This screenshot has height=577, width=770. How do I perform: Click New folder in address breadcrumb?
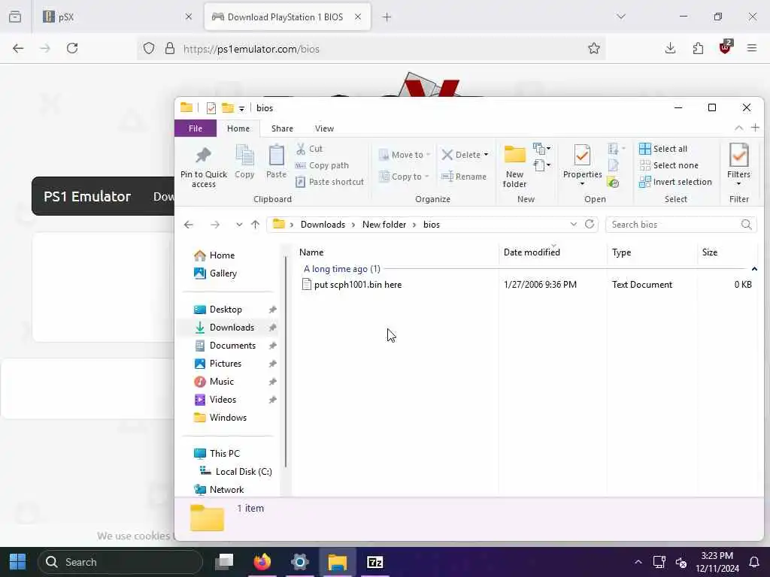pos(384,225)
